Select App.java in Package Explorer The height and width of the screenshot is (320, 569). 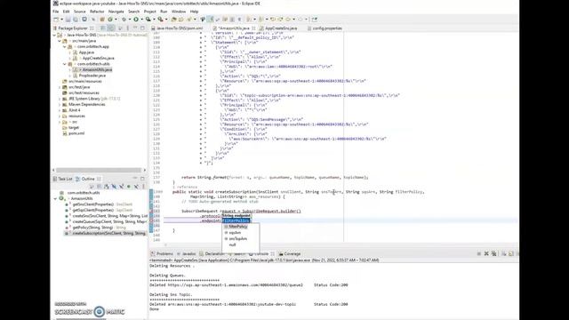pos(86,52)
